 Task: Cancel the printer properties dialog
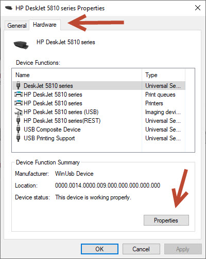click(141, 249)
